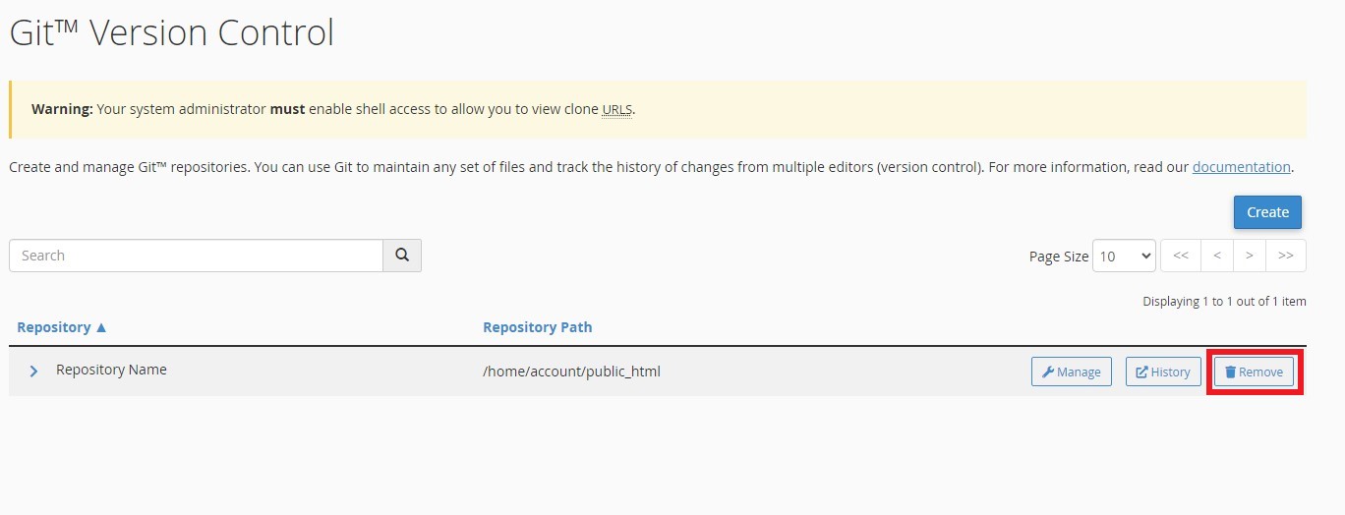View History of the repository

point(1163,372)
